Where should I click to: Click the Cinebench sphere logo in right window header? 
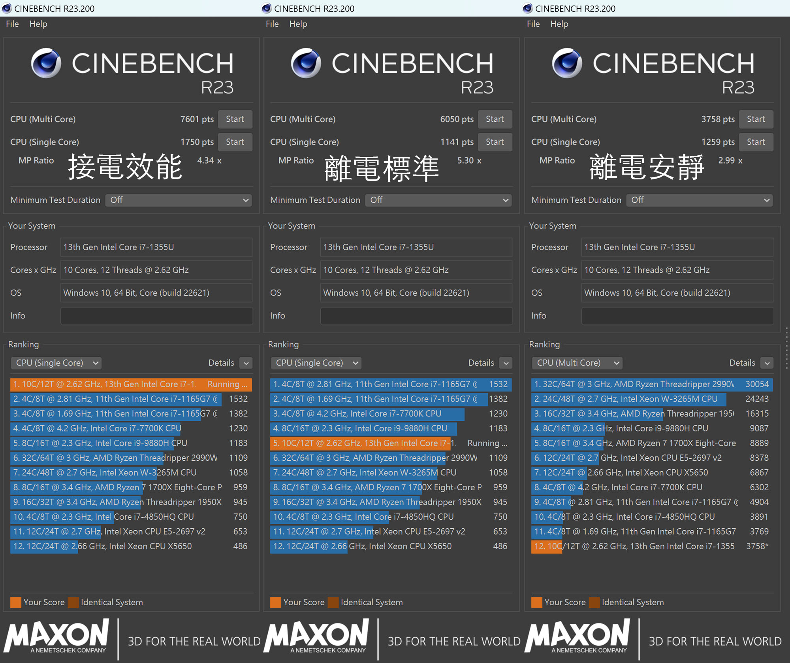(x=567, y=63)
